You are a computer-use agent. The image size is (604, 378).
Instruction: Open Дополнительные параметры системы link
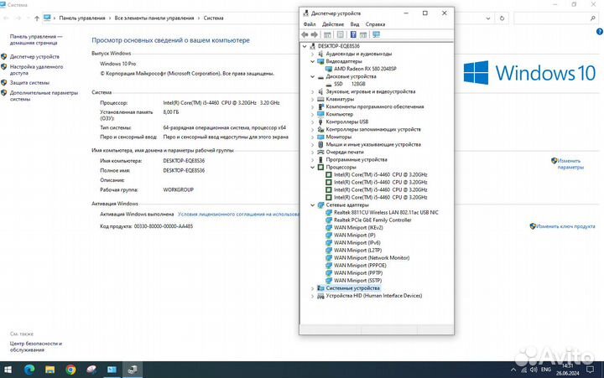[44, 96]
